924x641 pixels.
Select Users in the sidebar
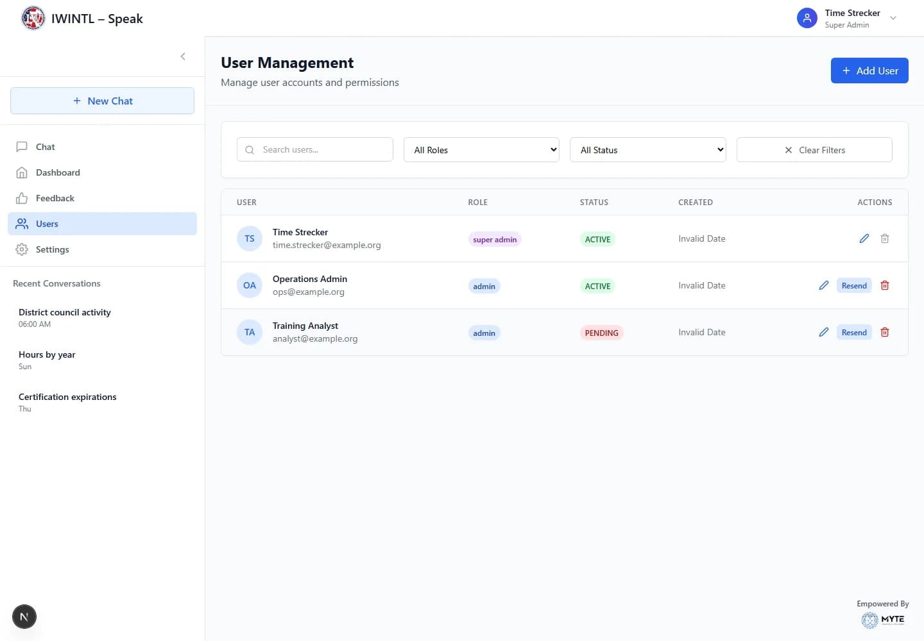tap(102, 224)
